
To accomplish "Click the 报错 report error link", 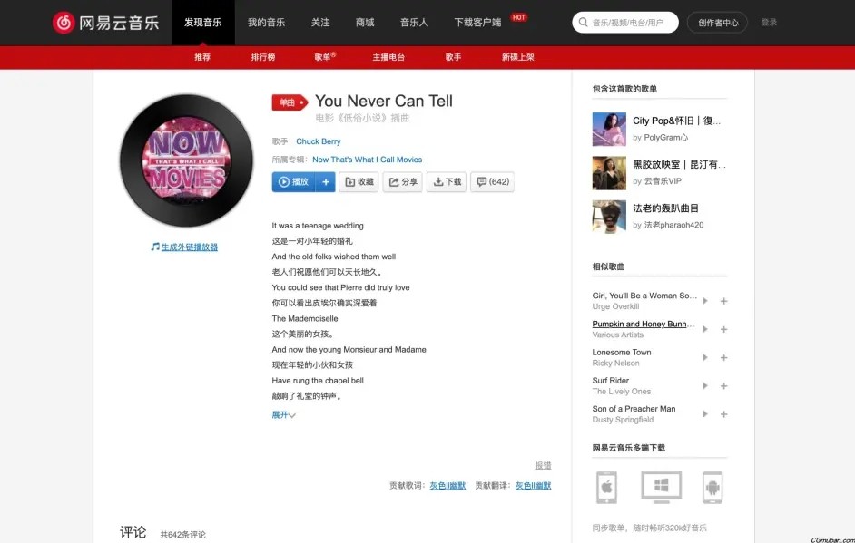I will [x=543, y=465].
